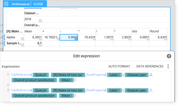The height and width of the screenshot is (106, 179).
Task: Click the fx icon on the selected 0,0650 cell
Action: tap(76, 39)
